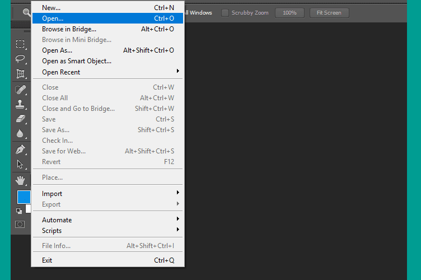Image resolution: width=421 pixels, height=280 pixels.
Task: Select the Rectangular Marquee tool
Action: click(x=20, y=44)
